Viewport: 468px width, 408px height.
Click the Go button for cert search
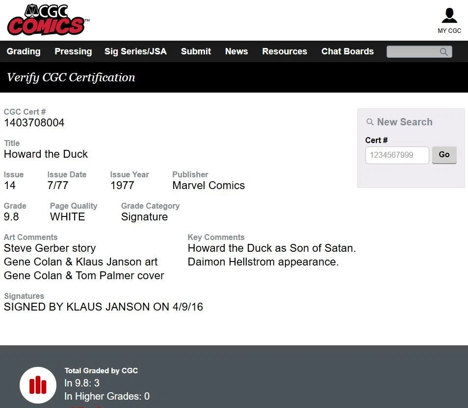point(444,155)
